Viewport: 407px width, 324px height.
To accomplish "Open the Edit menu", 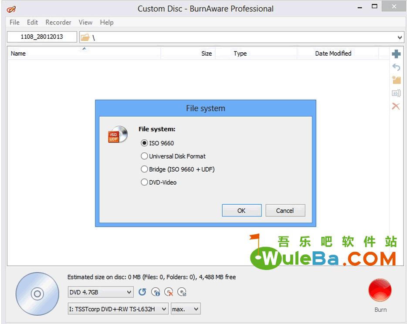I will (x=32, y=22).
